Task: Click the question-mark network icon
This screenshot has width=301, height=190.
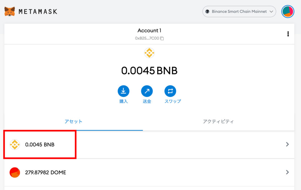Action: click(x=207, y=11)
